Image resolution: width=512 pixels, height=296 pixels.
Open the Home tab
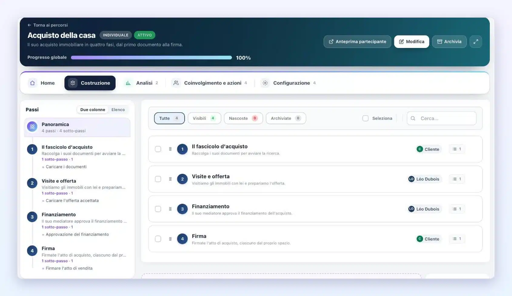[x=42, y=83]
